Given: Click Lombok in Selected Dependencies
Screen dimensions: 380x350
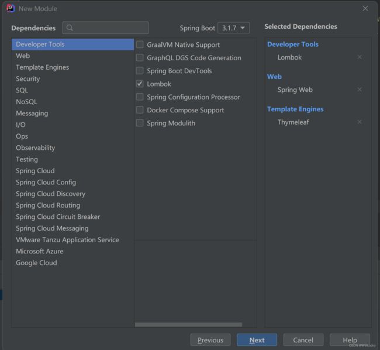Looking at the screenshot, I should 289,57.
